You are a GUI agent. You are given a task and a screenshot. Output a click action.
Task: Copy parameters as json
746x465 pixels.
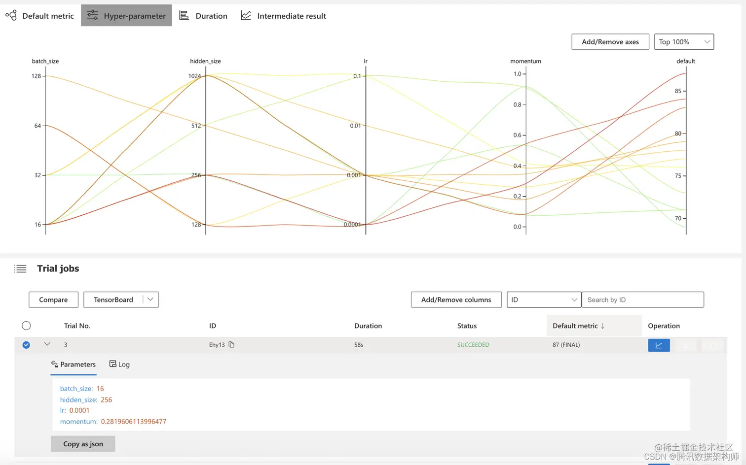coord(83,444)
